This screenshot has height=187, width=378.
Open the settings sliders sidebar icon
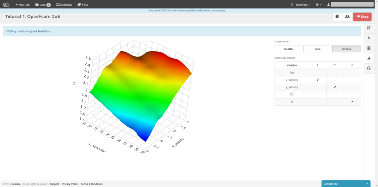(369, 28)
